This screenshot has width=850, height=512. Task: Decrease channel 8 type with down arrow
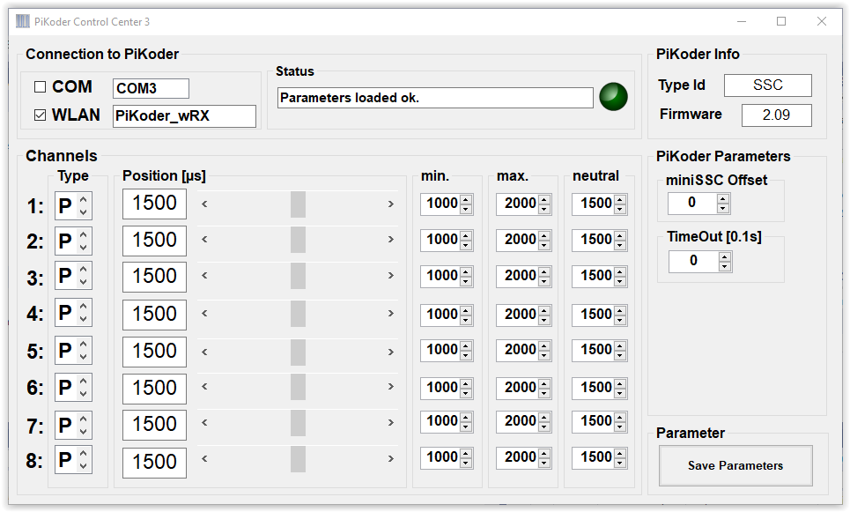(84, 466)
